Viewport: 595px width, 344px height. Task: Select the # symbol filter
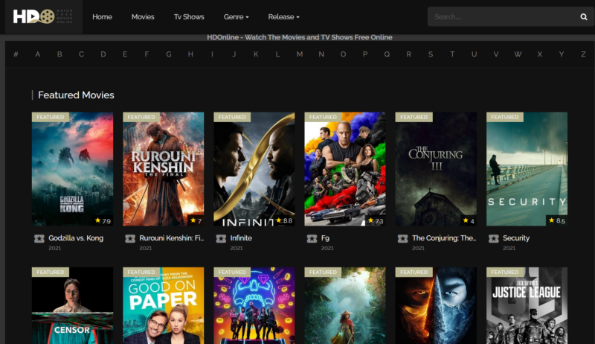(16, 54)
